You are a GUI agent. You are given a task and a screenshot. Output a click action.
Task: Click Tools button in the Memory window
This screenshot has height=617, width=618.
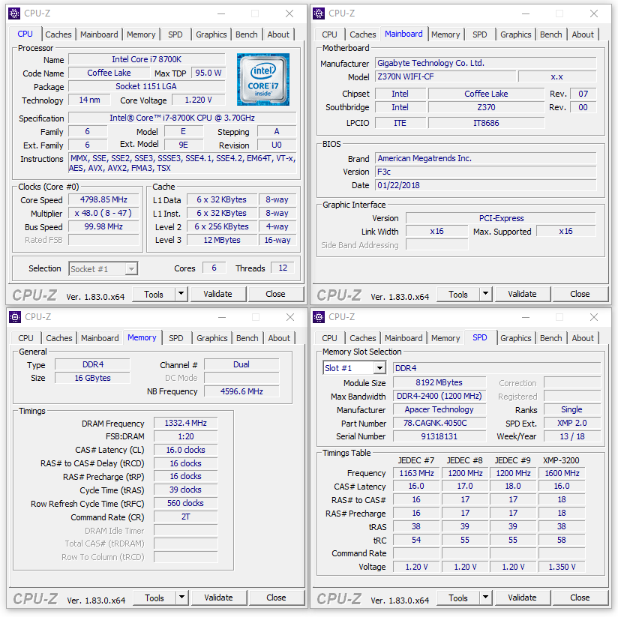tap(154, 598)
